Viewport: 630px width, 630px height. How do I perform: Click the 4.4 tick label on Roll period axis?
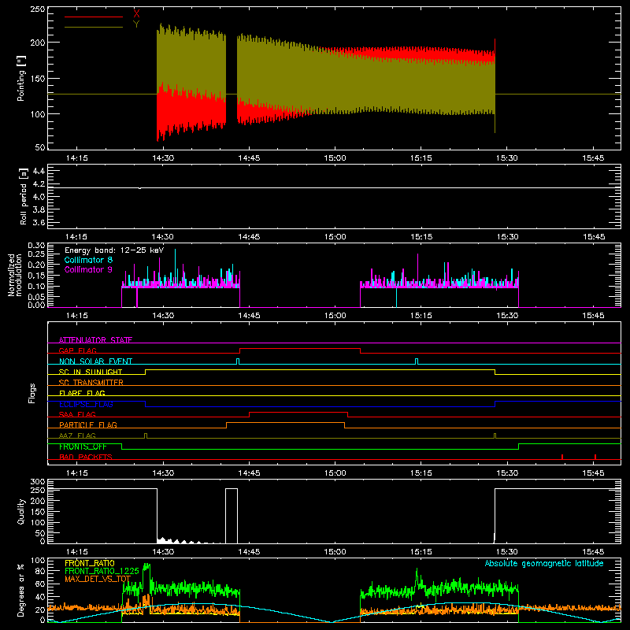coord(38,171)
